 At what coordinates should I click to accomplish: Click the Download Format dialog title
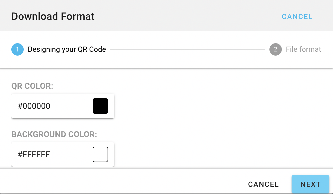[x=53, y=16]
